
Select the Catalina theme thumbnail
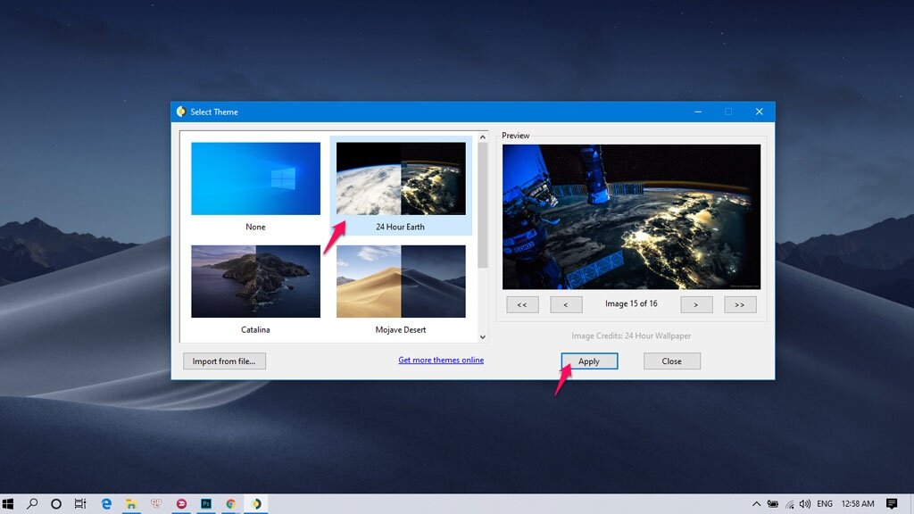[255, 281]
